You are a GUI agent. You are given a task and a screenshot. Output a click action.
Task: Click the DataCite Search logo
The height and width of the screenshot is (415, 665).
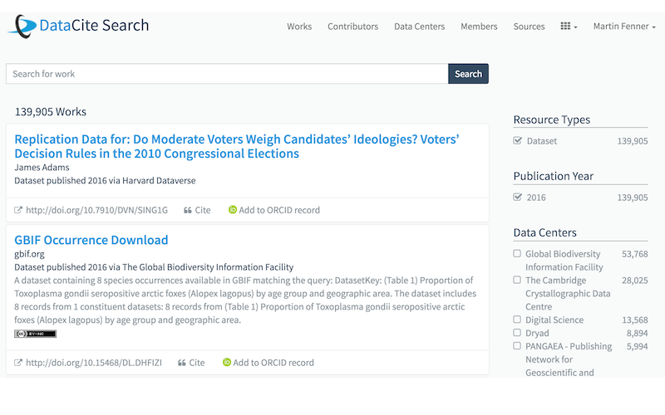[x=79, y=26]
